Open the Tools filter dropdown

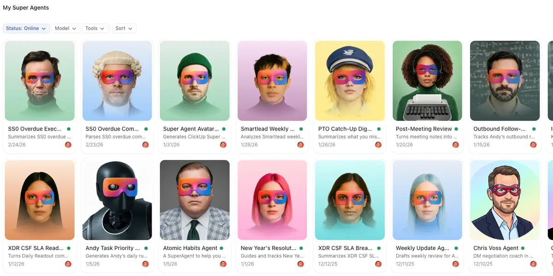click(x=95, y=29)
